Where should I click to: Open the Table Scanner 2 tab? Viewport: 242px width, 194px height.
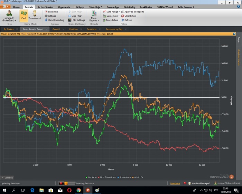[x=186, y=7]
